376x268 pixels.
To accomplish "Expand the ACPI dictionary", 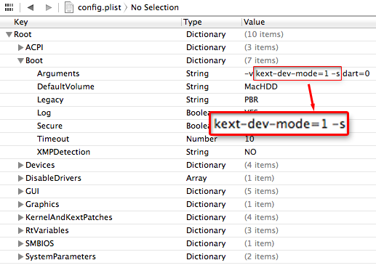I will (20, 47).
